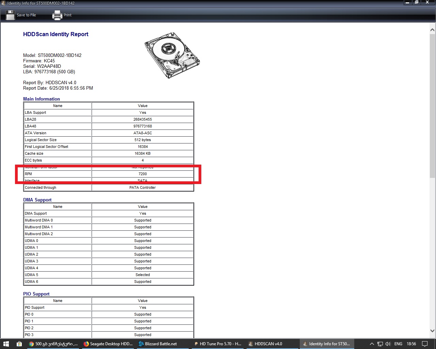Show hidden system tray icons
The width and height of the screenshot is (436, 349).
click(x=372, y=344)
